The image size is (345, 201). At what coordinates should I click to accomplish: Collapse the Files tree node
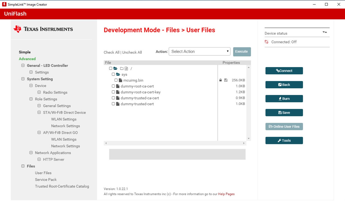[x=23, y=166]
